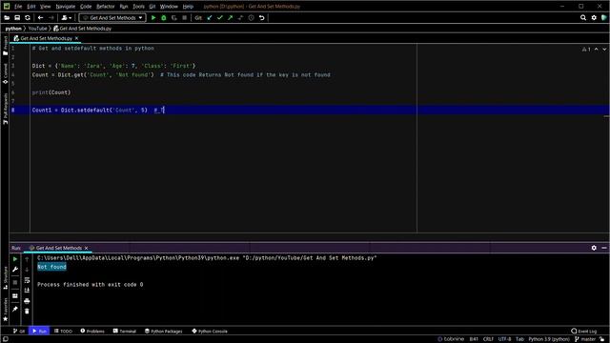The width and height of the screenshot is (610, 343).
Task: Toggle the Favorites tool window on the left sidebar
Action: point(5,310)
